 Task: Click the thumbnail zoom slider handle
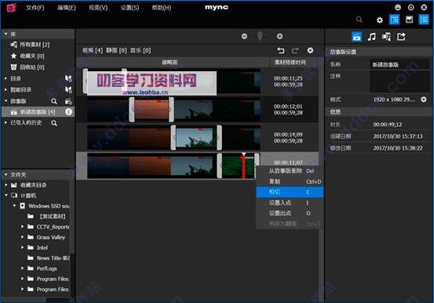click(x=260, y=36)
